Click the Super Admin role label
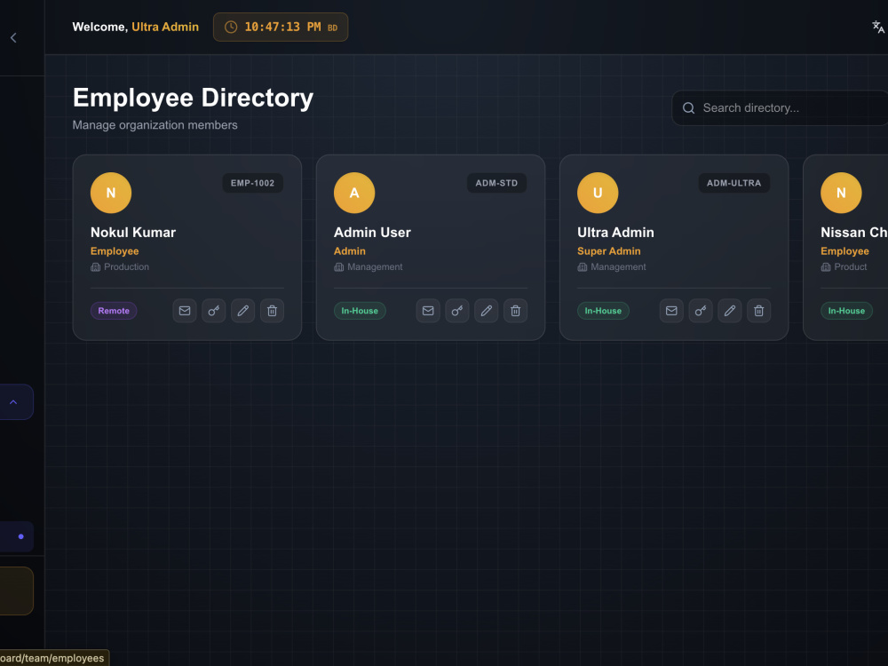 pos(609,251)
